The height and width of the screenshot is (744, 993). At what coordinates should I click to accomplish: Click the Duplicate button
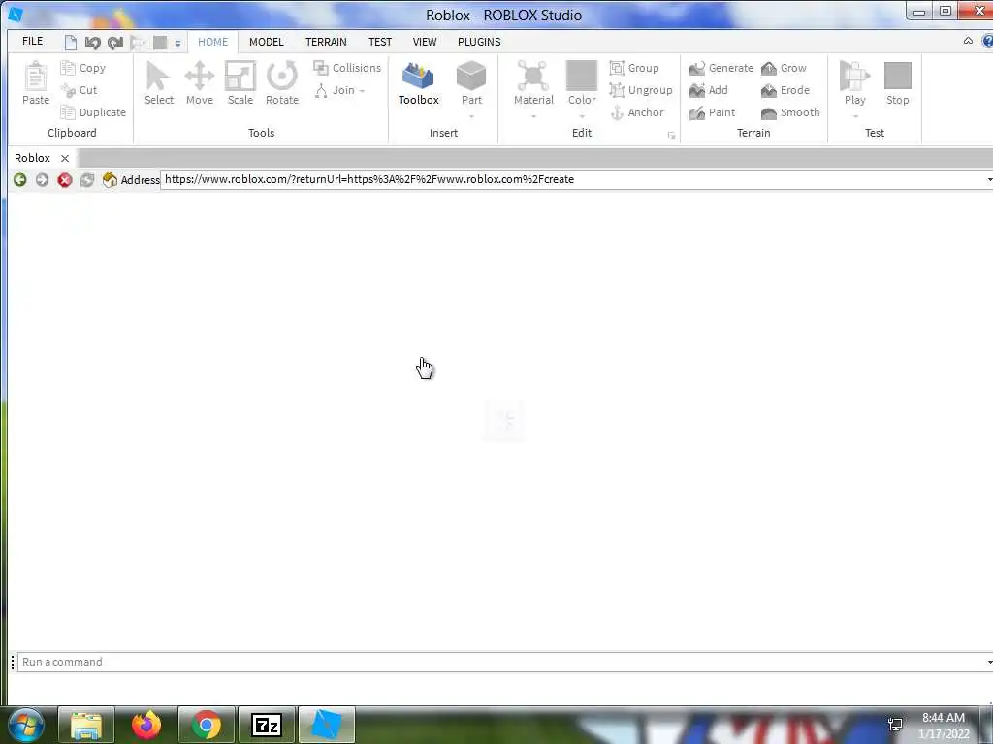pyautogui.click(x=93, y=112)
